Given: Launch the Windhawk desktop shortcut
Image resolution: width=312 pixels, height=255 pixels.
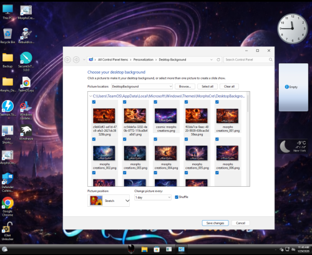Looking at the screenshot, I should [26, 132].
